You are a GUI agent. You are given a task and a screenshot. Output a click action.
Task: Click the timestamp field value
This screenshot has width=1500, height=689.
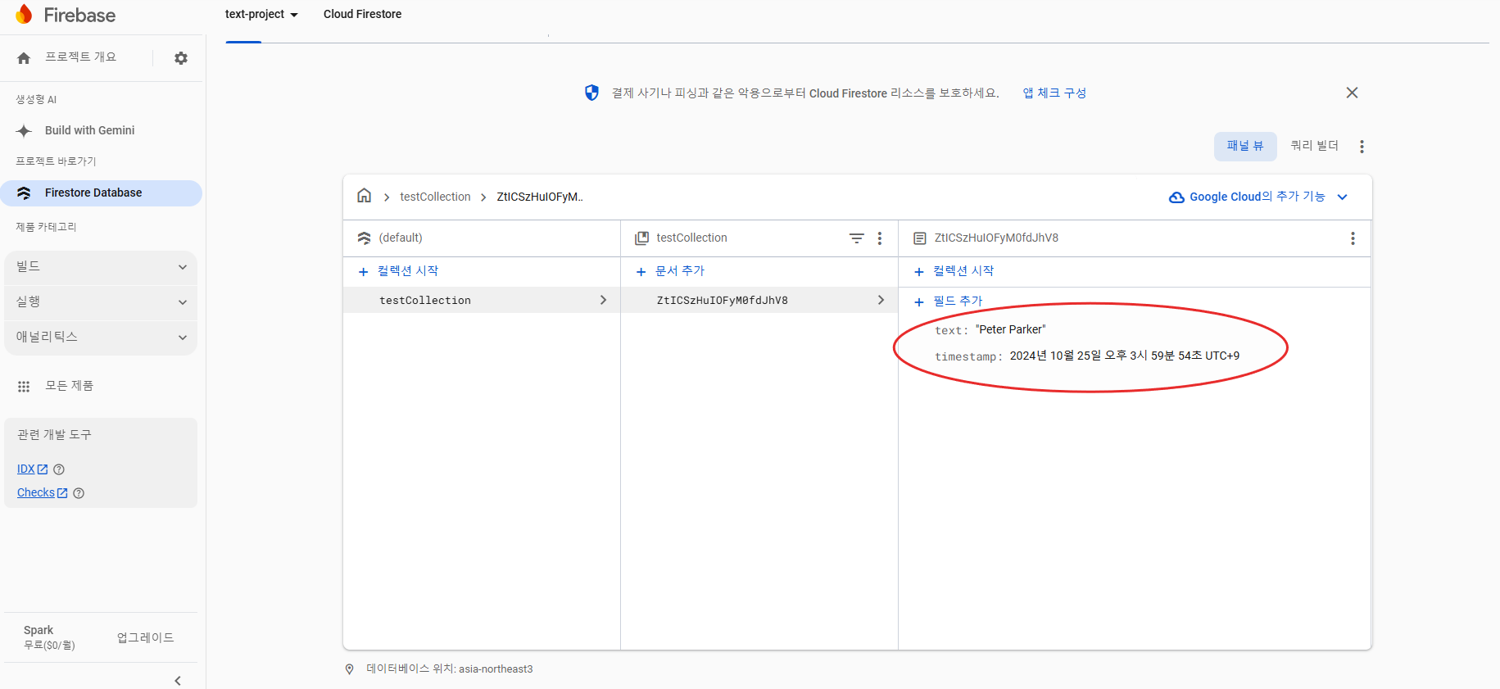click(x=1125, y=356)
